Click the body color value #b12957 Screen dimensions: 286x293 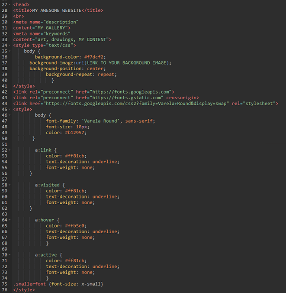click(74, 133)
